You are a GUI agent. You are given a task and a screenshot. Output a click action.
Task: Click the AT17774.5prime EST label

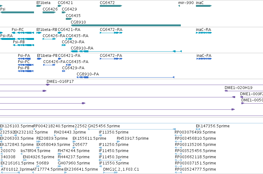[48, 169]
